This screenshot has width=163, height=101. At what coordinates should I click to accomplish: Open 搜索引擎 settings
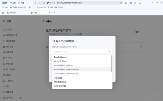click(x=8, y=52)
